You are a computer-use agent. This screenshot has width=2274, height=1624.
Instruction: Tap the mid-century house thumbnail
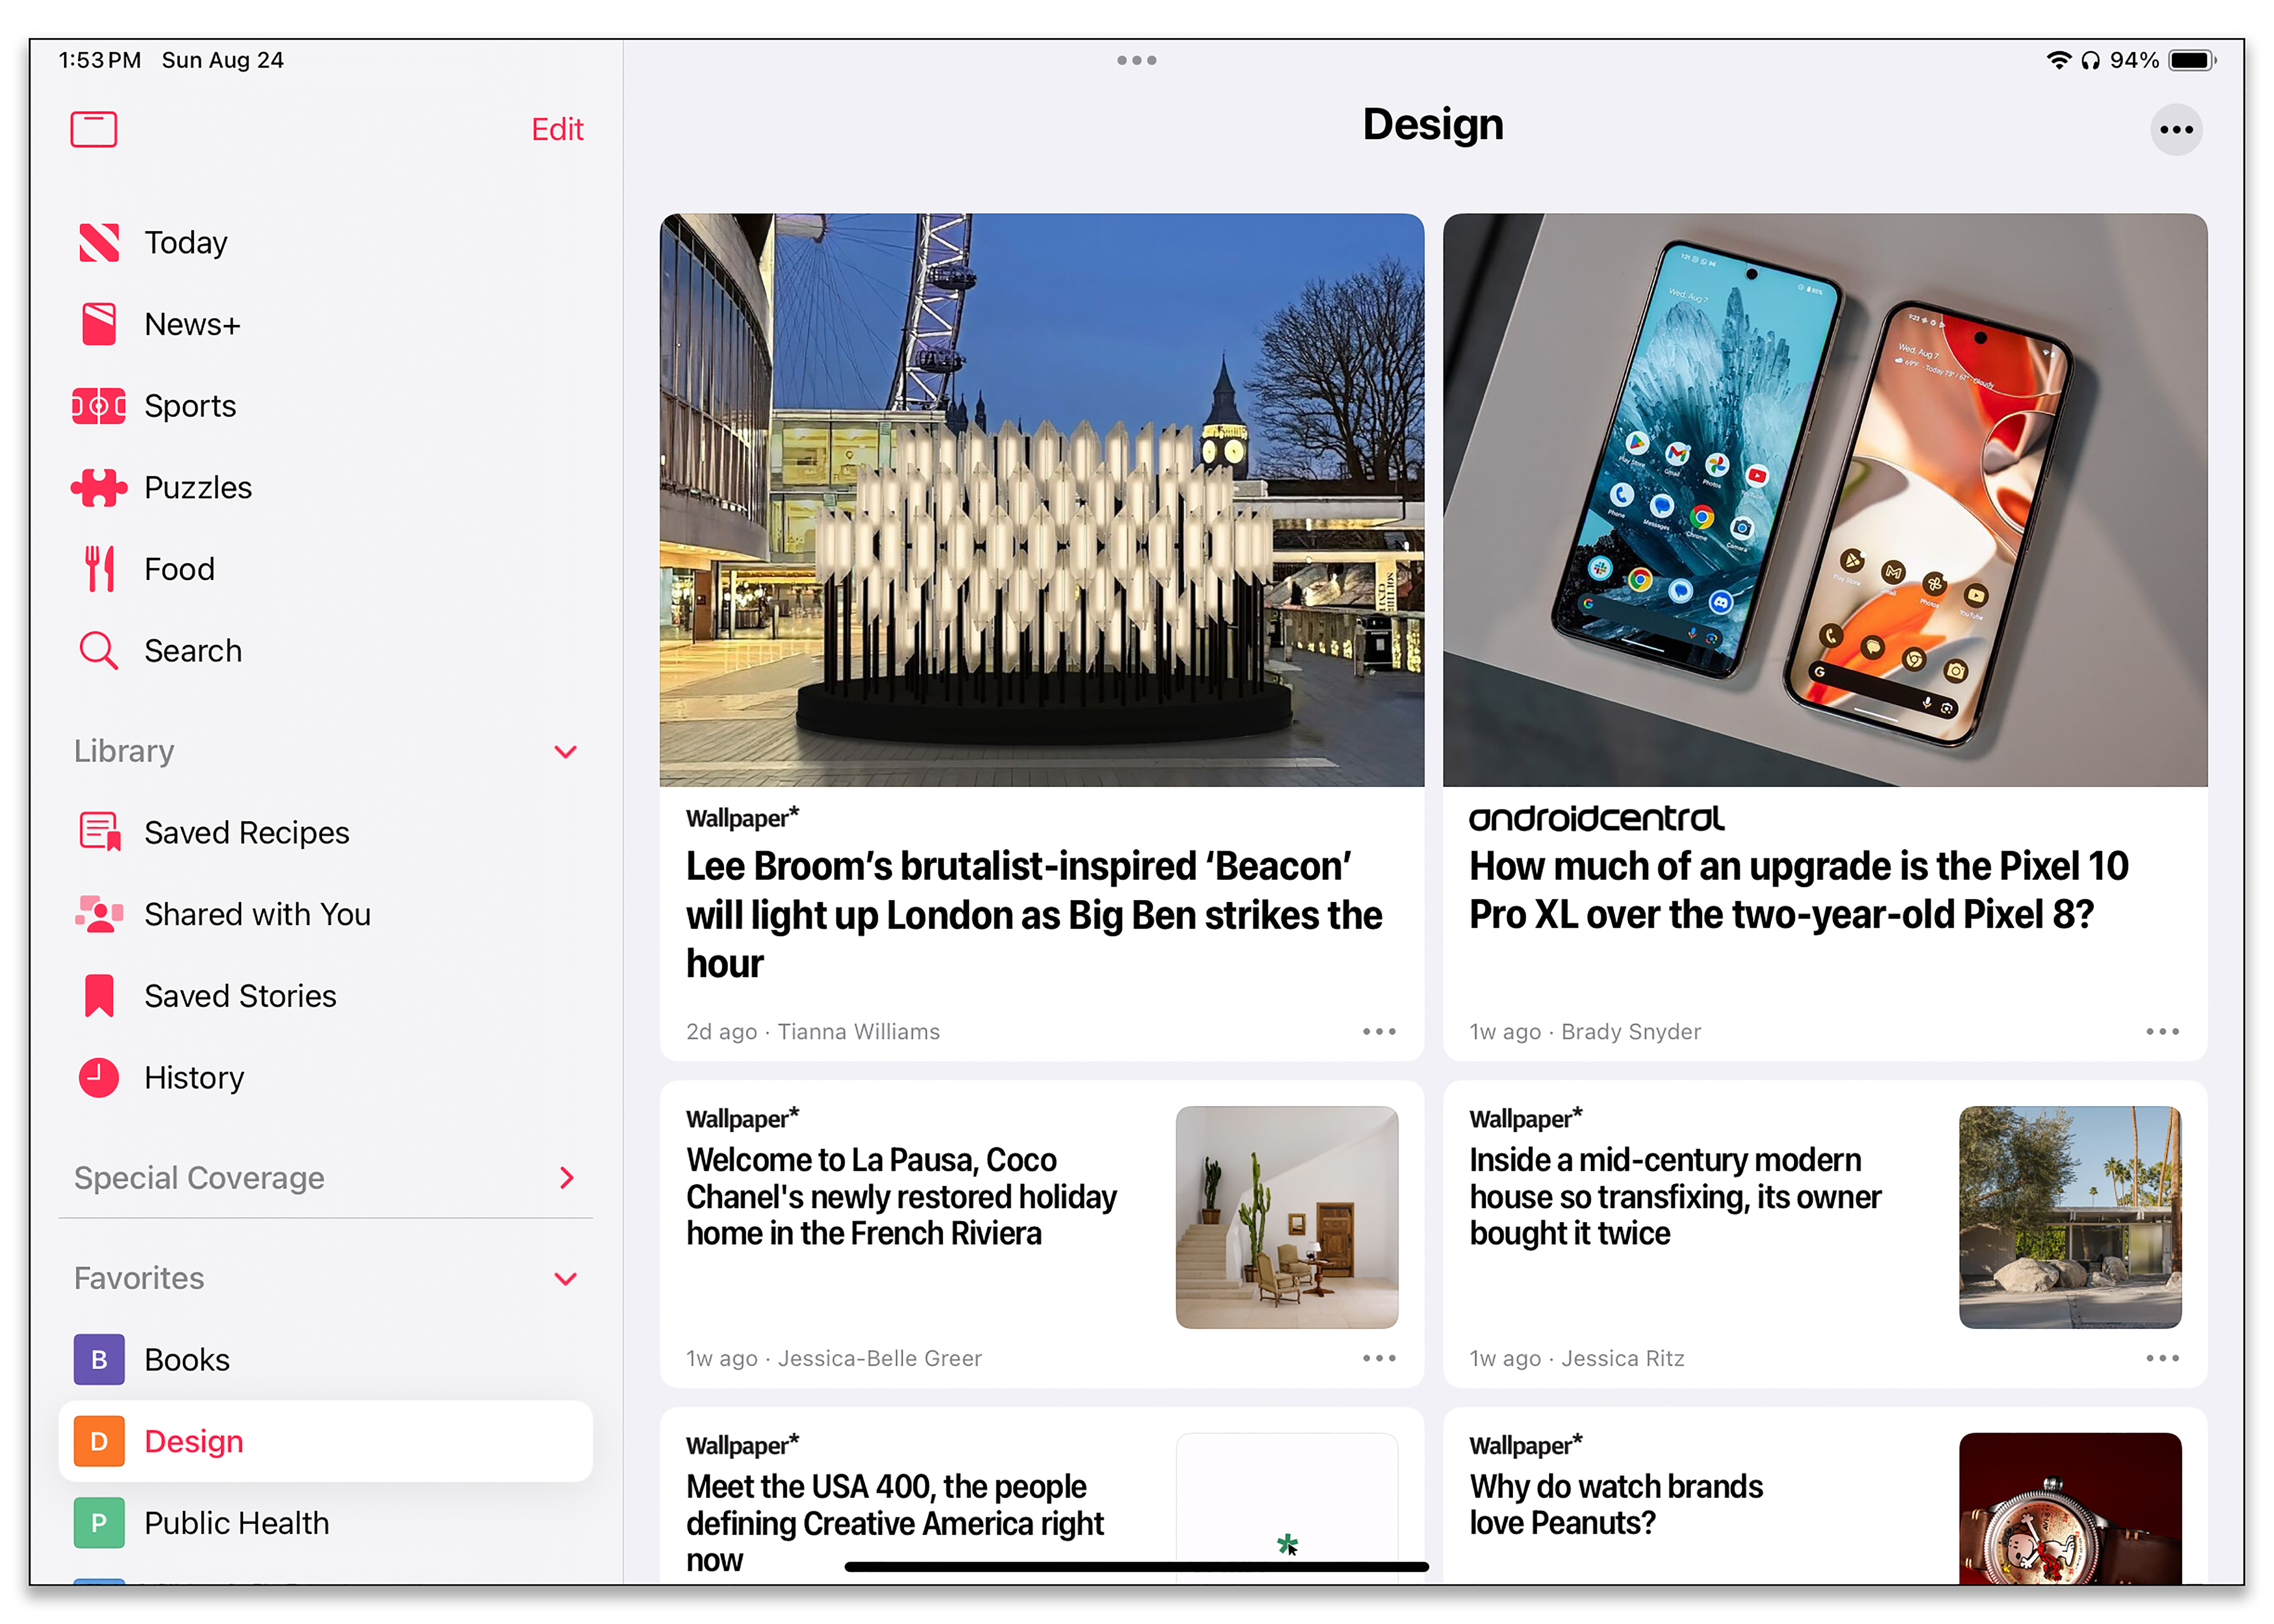(2070, 1217)
